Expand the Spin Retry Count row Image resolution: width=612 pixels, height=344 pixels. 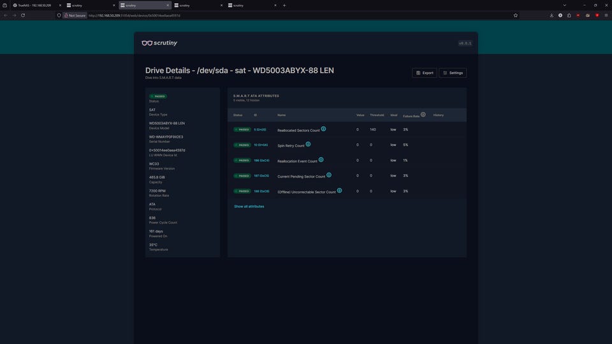291,145
